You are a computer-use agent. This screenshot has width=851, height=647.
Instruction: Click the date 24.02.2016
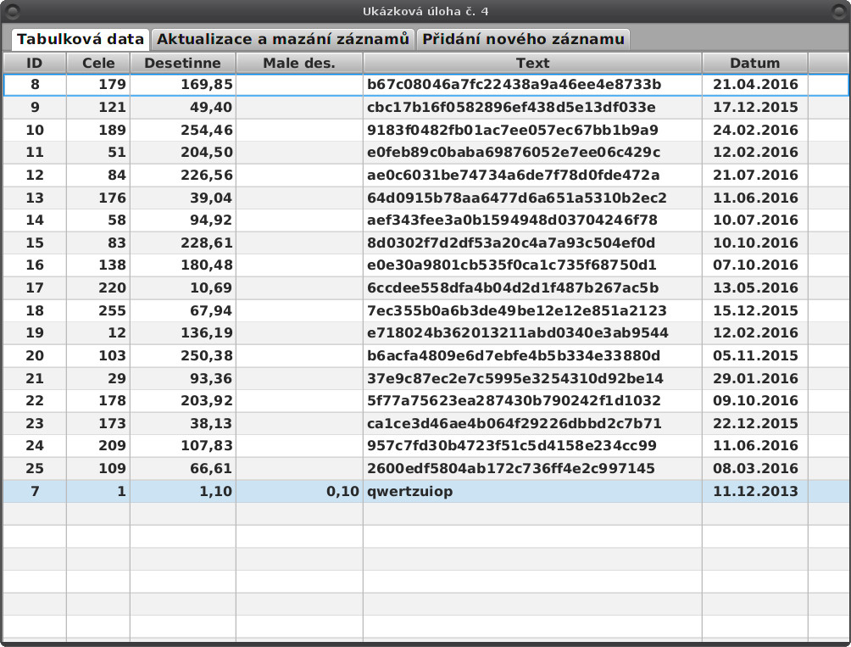755,131
